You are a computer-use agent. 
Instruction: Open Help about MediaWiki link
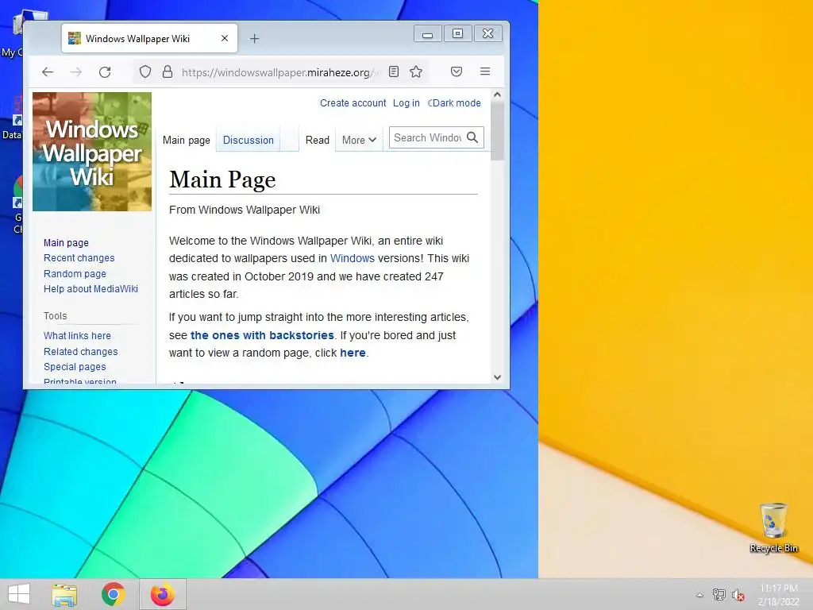pyautogui.click(x=91, y=289)
